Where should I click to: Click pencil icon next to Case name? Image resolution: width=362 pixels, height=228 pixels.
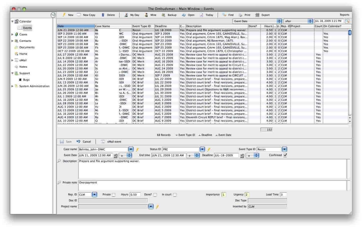[x=137, y=149]
